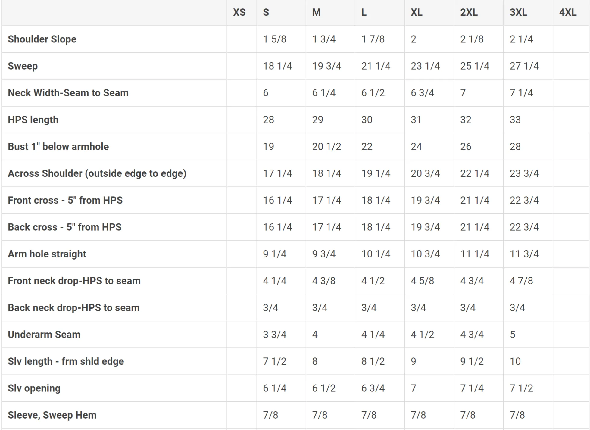The height and width of the screenshot is (430, 590).
Task: Select the Slv length row label
Action: 66,361
